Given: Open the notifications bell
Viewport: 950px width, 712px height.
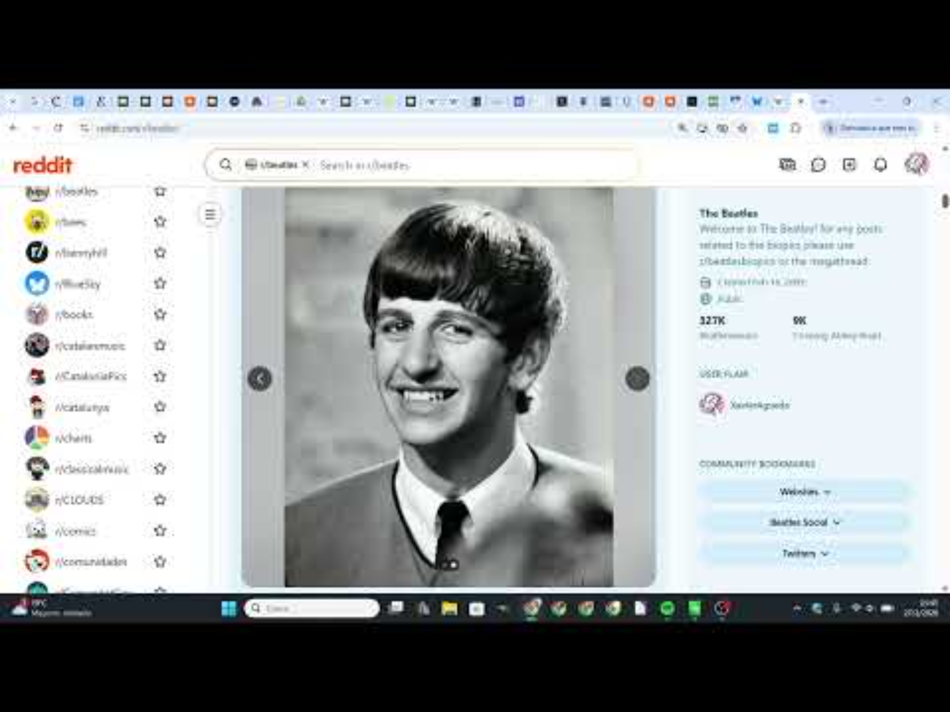Looking at the screenshot, I should (880, 165).
